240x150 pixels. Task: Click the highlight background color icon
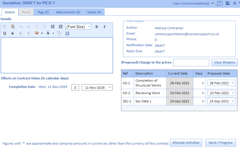(37, 33)
